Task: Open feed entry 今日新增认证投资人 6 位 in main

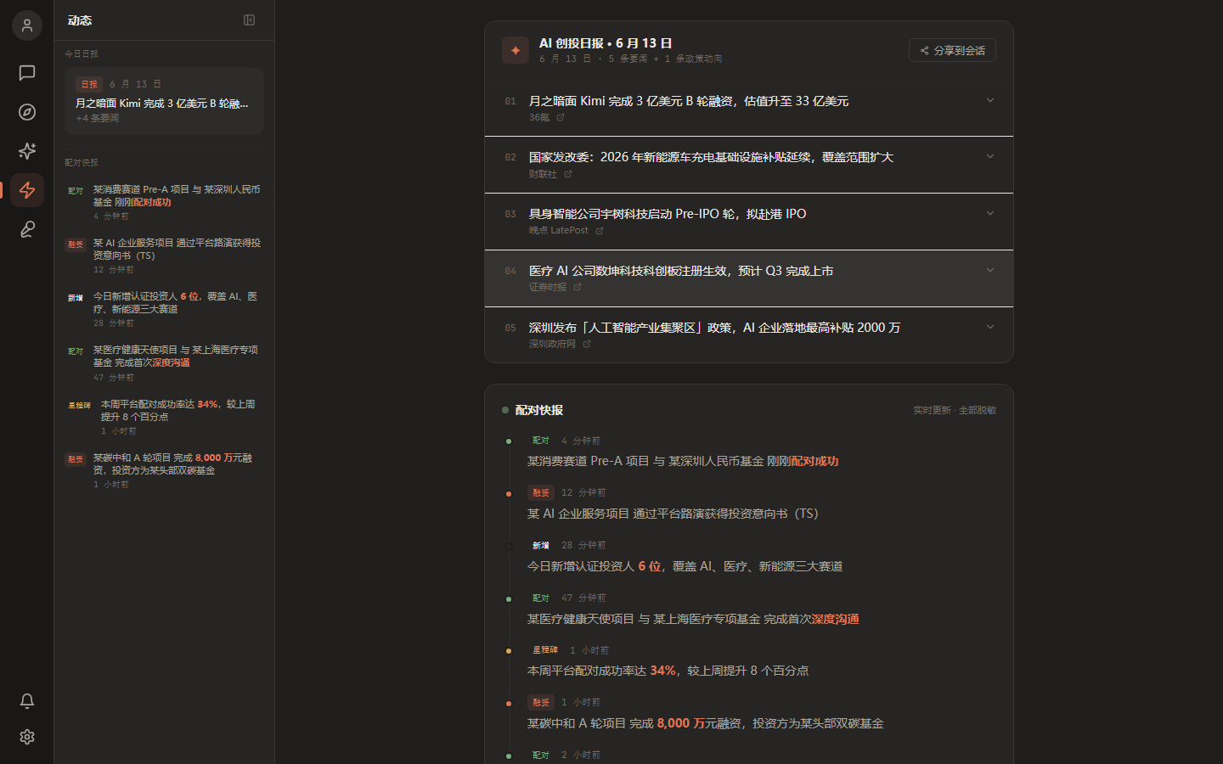Action: coord(685,566)
